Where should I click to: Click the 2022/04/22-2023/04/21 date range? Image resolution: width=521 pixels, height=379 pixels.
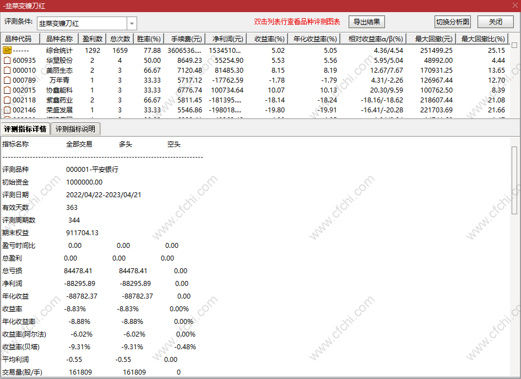(104, 195)
